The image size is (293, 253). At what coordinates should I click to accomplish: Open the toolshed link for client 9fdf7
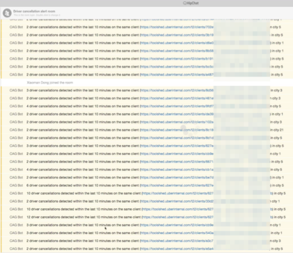pyautogui.click(x=177, y=106)
